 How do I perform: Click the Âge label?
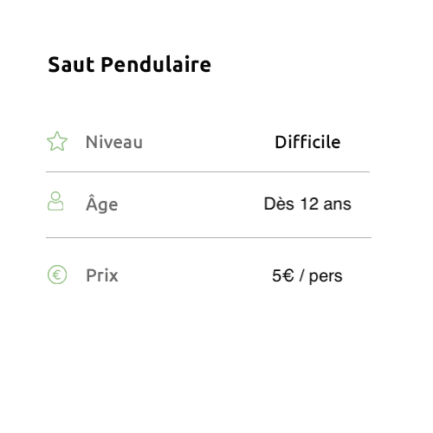click(x=102, y=204)
